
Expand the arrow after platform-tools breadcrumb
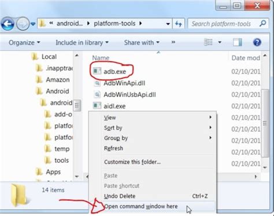[x=140, y=24]
